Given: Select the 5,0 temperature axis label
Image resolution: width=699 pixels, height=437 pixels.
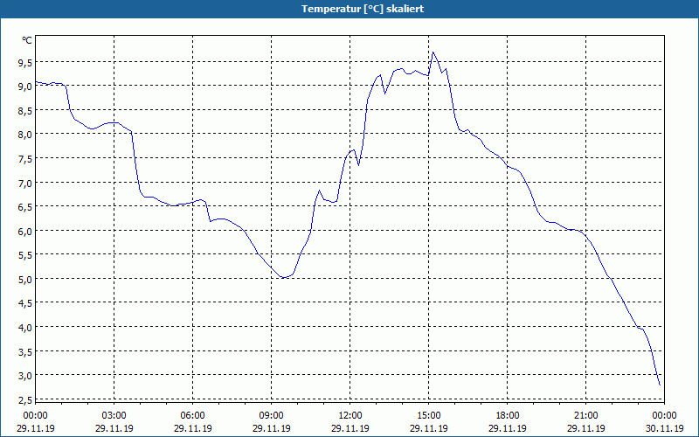Looking at the screenshot, I should tap(25, 279).
